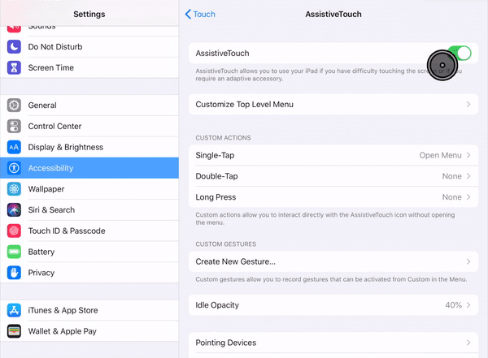
Task: Tap the Screen Time hourglass icon
Action: 14,67
